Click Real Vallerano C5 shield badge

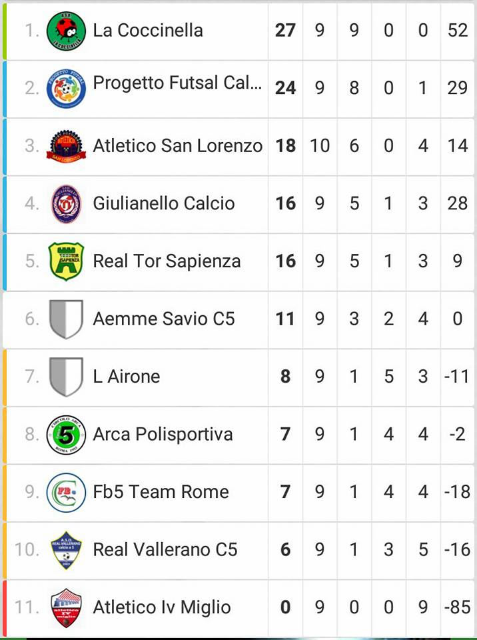coord(66,550)
